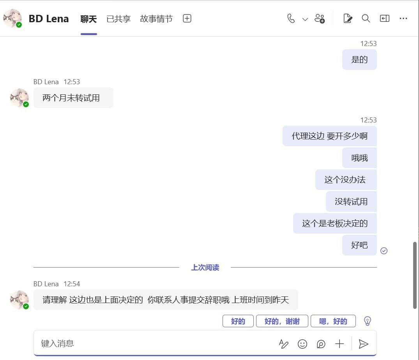Add people to this chat
The width and height of the screenshot is (419, 360).
(320, 18)
